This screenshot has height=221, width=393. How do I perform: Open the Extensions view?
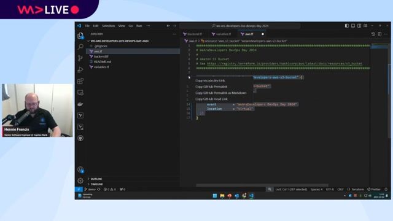[80, 81]
